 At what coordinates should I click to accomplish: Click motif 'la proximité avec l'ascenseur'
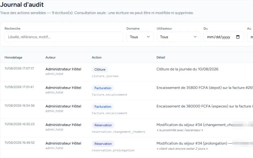point(180,130)
